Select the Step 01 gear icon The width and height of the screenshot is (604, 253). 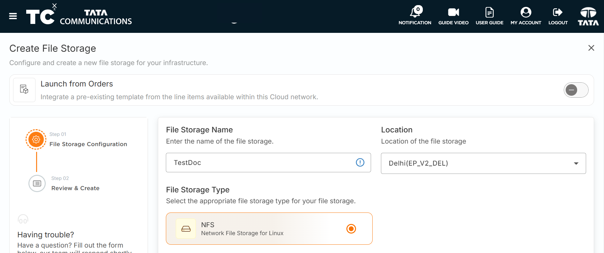click(36, 139)
